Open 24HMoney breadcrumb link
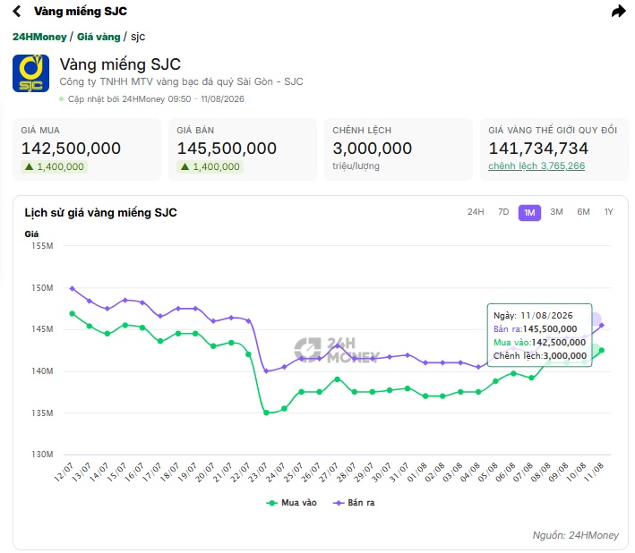Image resolution: width=635 pixels, height=553 pixels. pos(39,37)
